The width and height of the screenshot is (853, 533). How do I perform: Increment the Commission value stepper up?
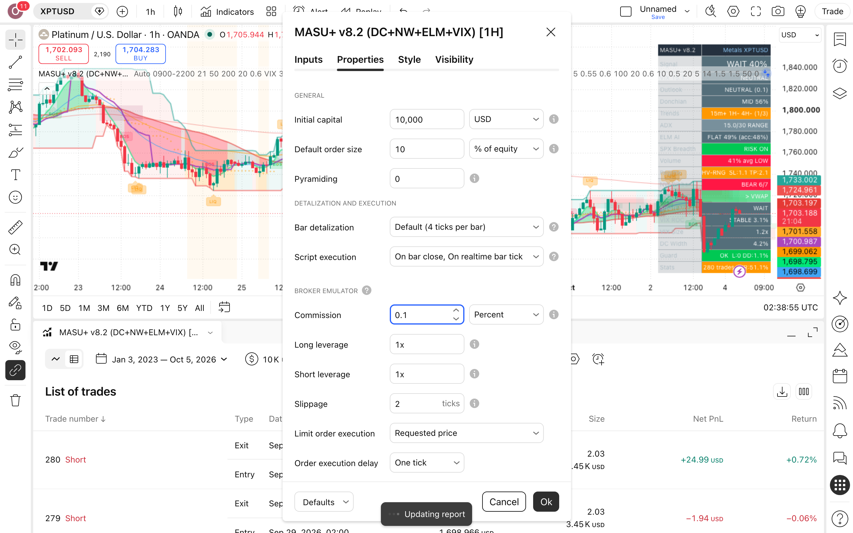coord(456,310)
